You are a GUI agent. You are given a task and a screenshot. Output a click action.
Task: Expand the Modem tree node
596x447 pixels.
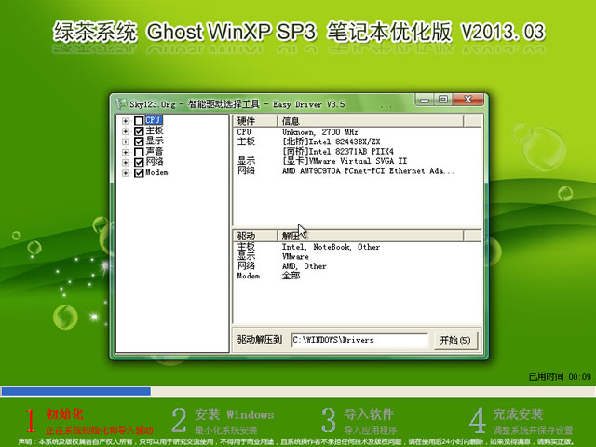(126, 172)
